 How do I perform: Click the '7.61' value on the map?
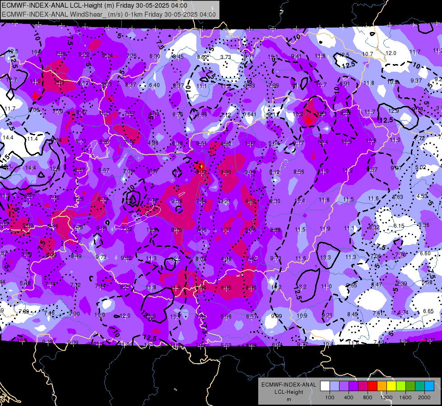pos(378,313)
